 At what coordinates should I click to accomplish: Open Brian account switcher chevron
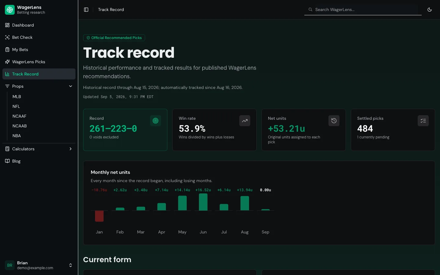[x=71, y=265]
